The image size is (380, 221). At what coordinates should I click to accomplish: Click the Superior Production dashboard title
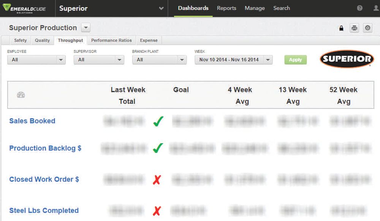tap(43, 28)
